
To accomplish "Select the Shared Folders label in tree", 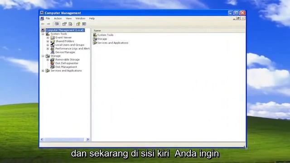I will (65, 41).
